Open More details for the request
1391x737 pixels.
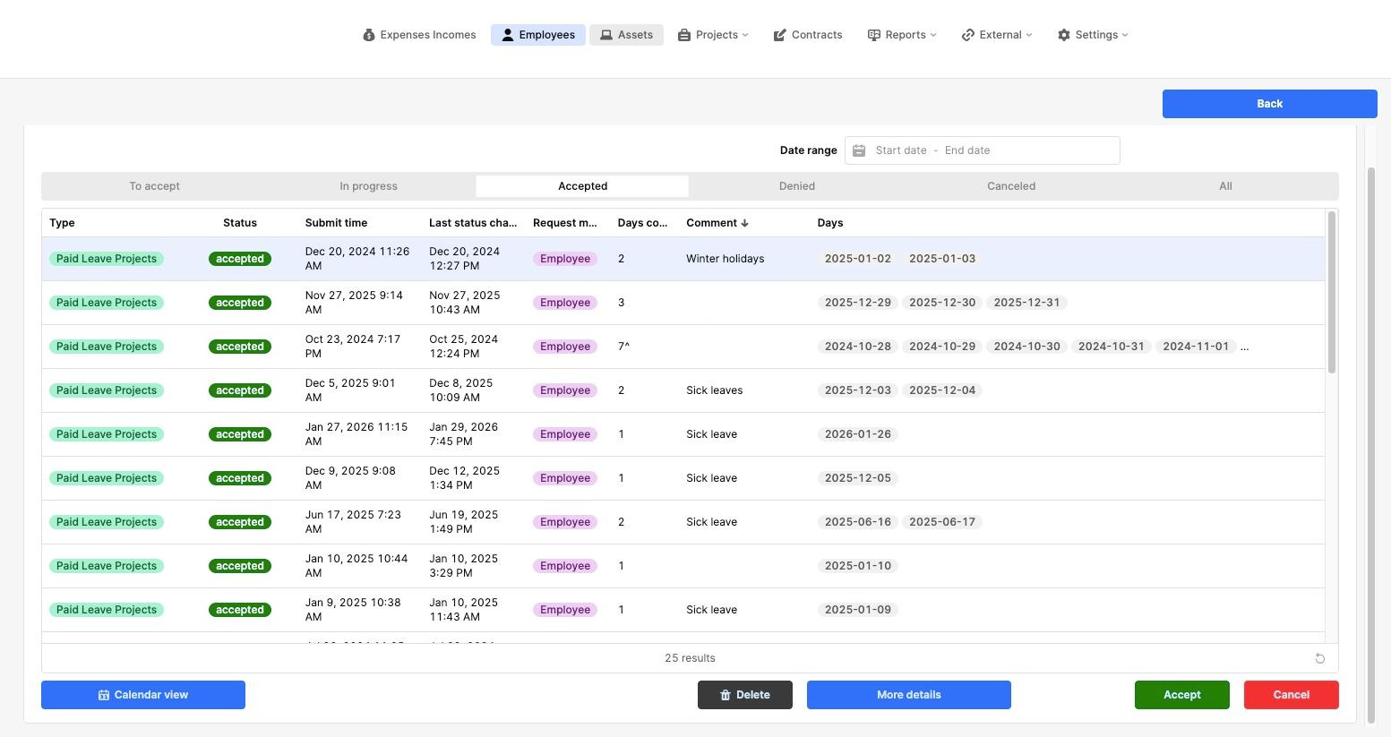[x=908, y=694]
